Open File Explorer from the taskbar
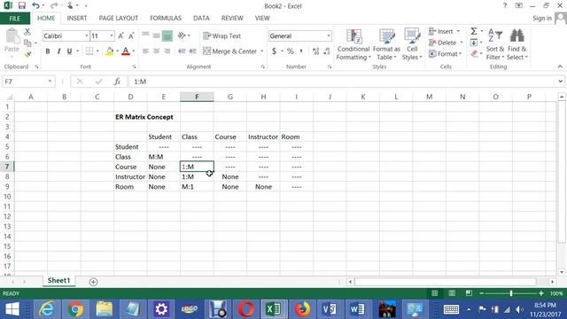 tap(105, 309)
